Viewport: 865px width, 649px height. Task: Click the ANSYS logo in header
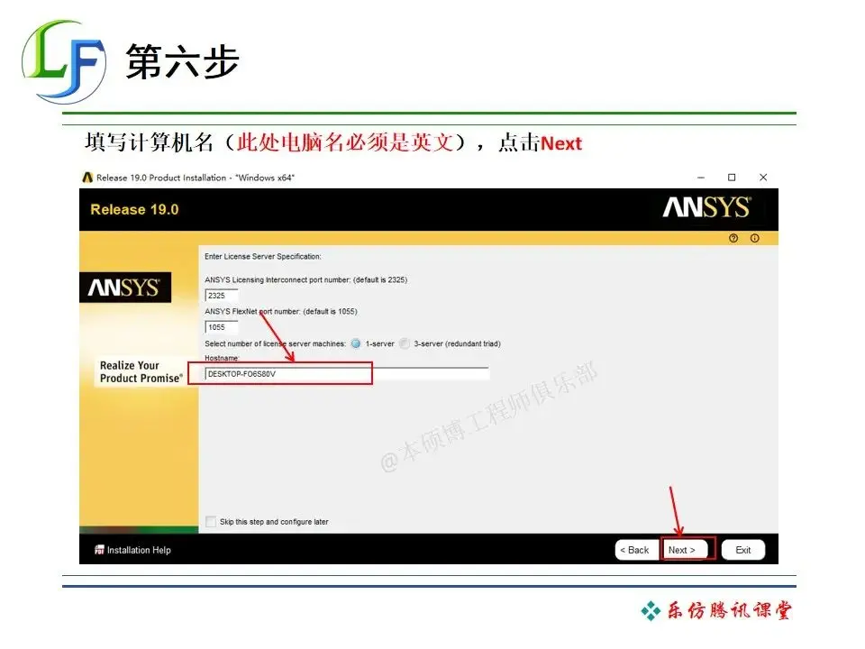click(706, 207)
